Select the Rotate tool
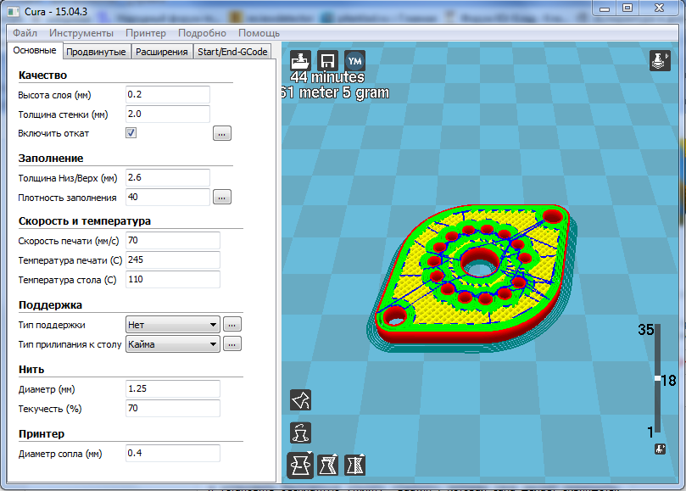The width and height of the screenshot is (686, 491). pyautogui.click(x=300, y=465)
